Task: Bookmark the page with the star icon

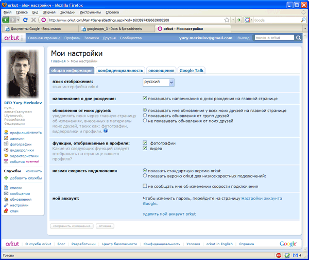Action: point(227,20)
